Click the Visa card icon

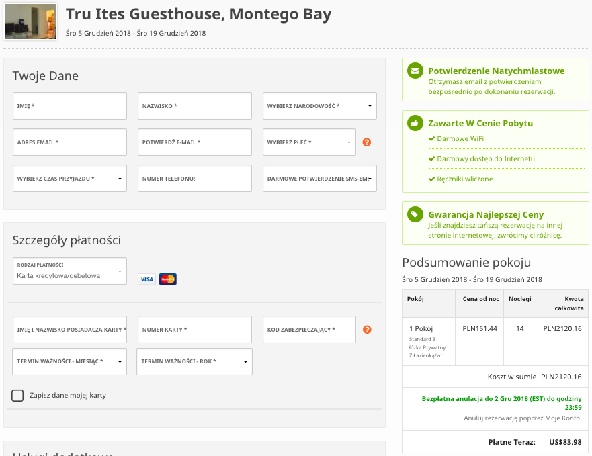click(x=146, y=279)
